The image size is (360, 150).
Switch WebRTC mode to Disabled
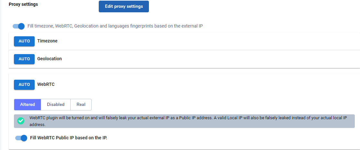[56, 105]
